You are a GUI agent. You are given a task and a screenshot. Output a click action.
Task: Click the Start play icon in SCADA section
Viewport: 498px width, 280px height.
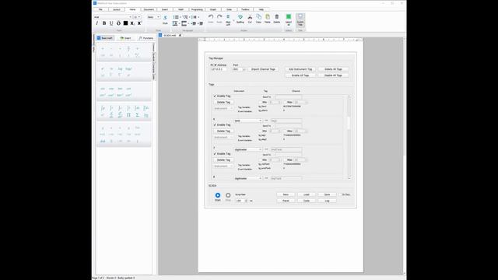218,195
